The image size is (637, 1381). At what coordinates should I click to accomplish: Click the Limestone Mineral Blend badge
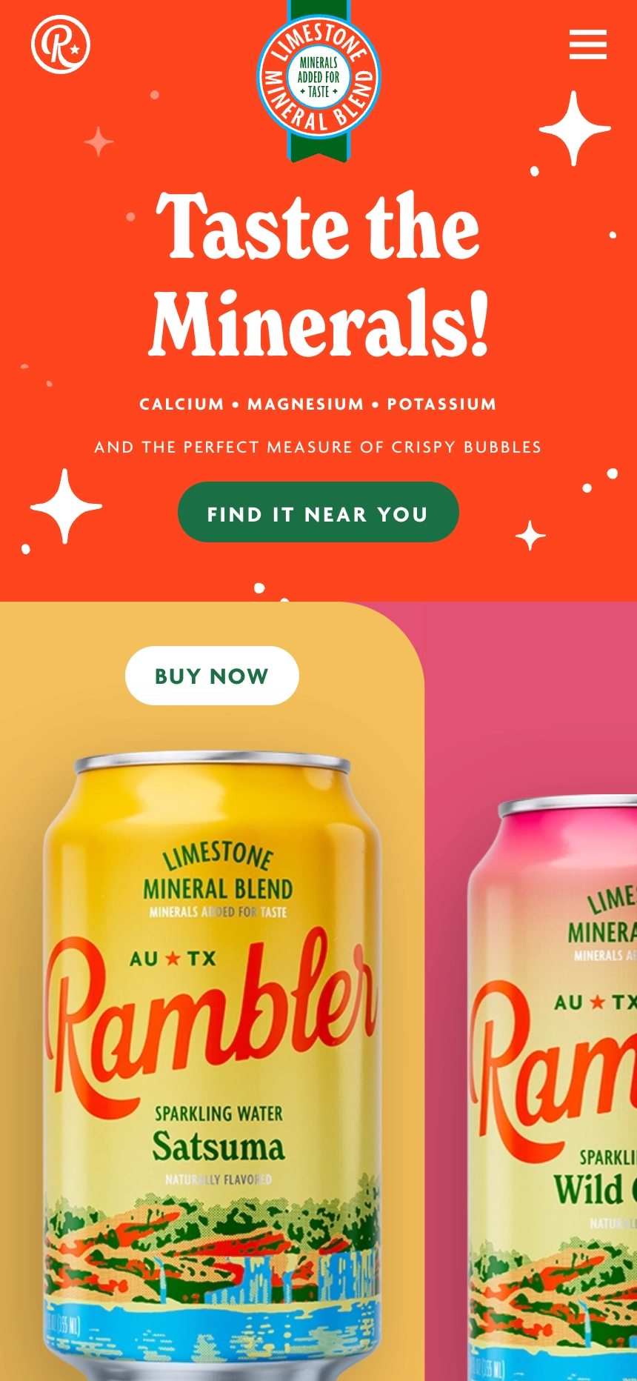click(318, 80)
